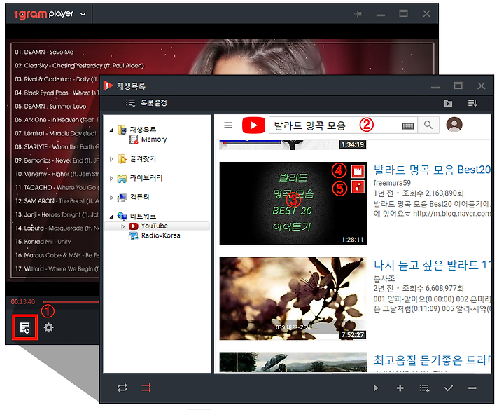The height and width of the screenshot is (410, 504).
Task: Click the 목록설정 list settings menu
Action: tap(146, 102)
